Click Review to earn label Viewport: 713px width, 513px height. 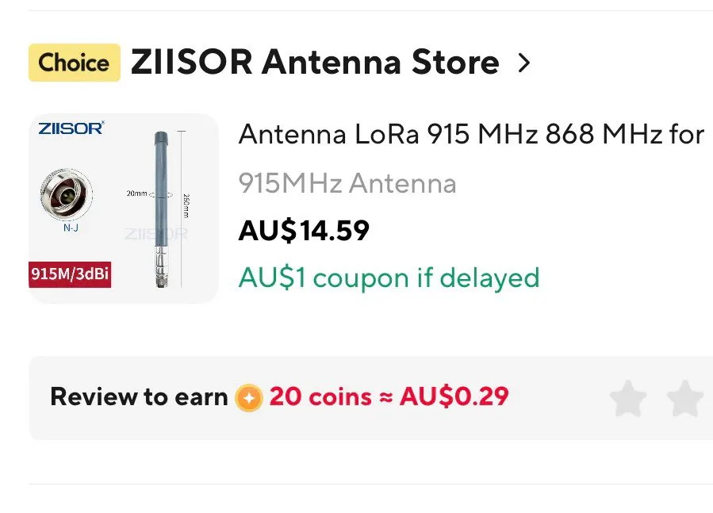click(139, 396)
